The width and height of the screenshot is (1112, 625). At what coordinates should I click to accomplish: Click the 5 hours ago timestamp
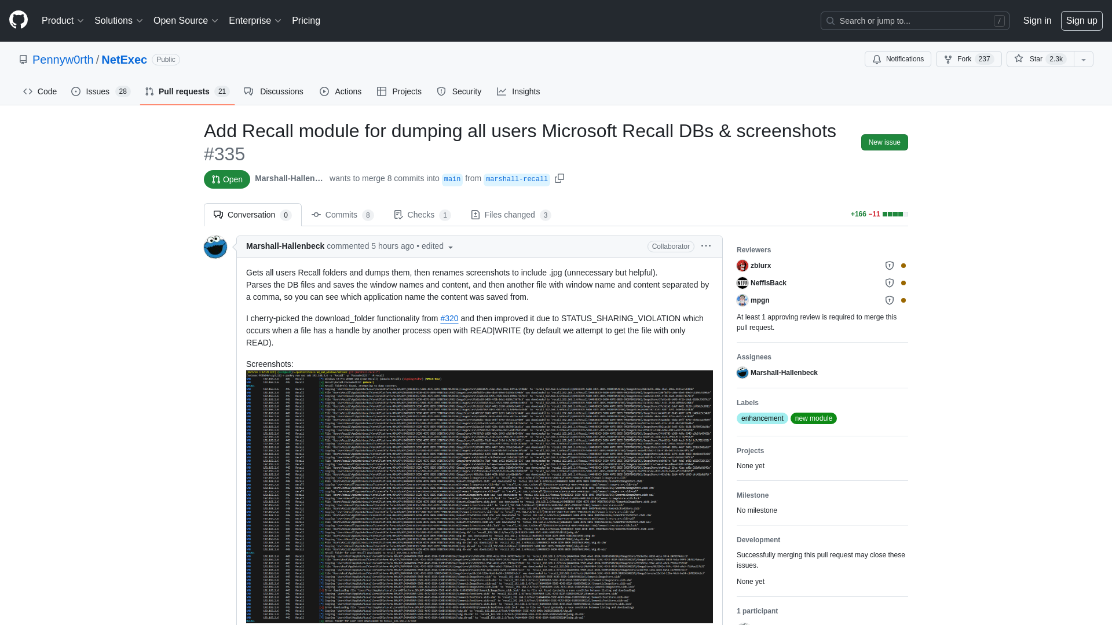coord(393,246)
